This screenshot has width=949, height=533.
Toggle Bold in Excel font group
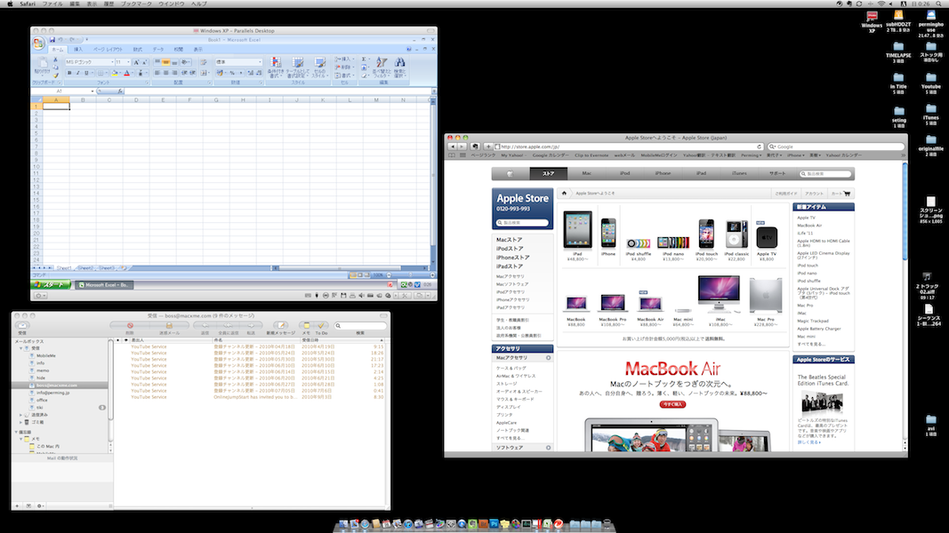69,73
